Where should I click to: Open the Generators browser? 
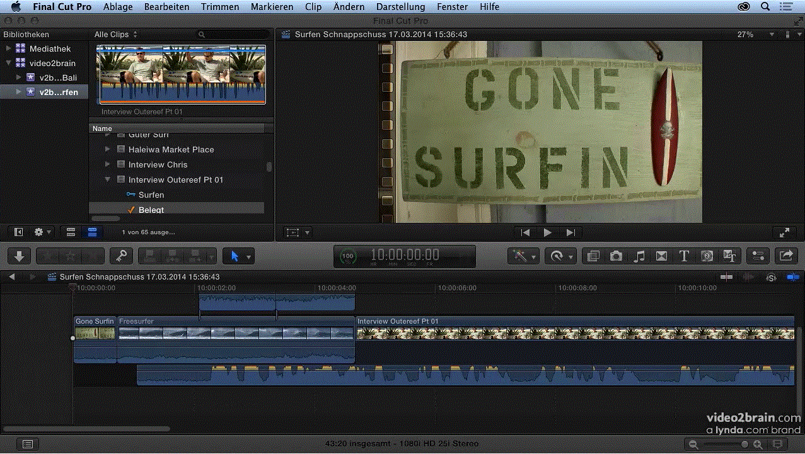pyautogui.click(x=707, y=256)
